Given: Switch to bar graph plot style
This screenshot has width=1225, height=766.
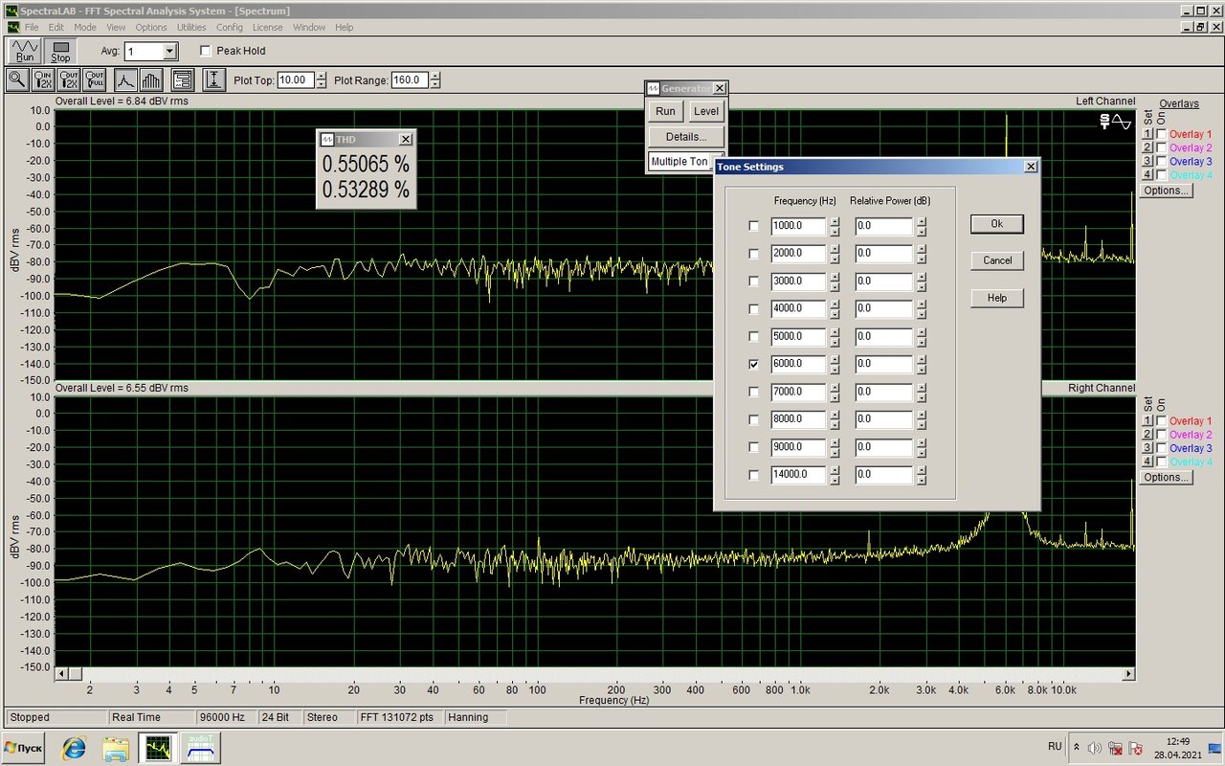Looking at the screenshot, I should pos(152,79).
